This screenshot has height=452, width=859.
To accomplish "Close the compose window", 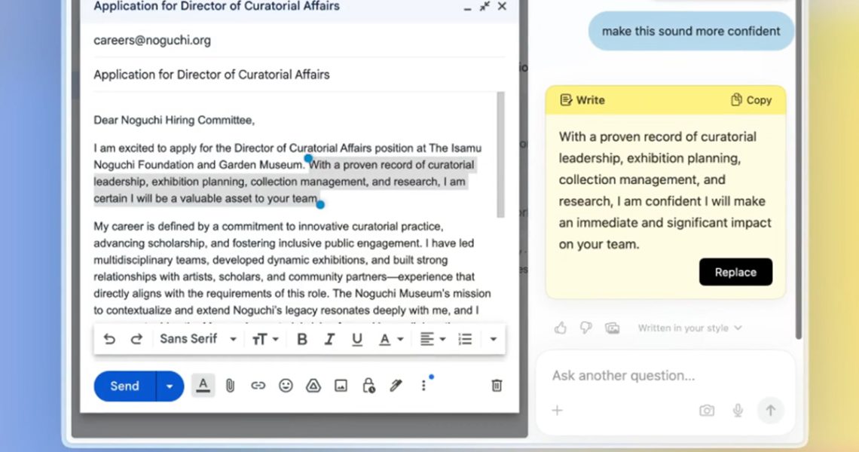I will 502,7.
